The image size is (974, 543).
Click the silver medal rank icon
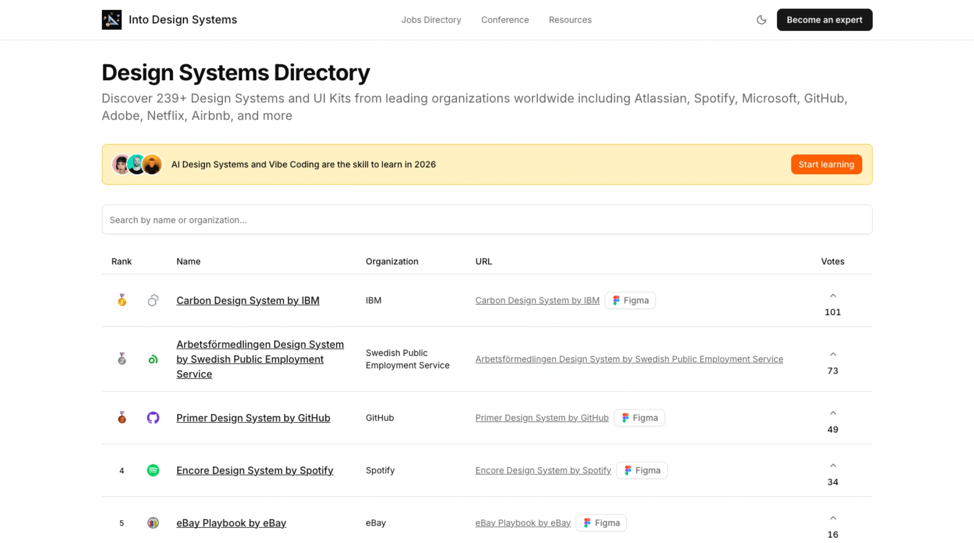click(122, 358)
